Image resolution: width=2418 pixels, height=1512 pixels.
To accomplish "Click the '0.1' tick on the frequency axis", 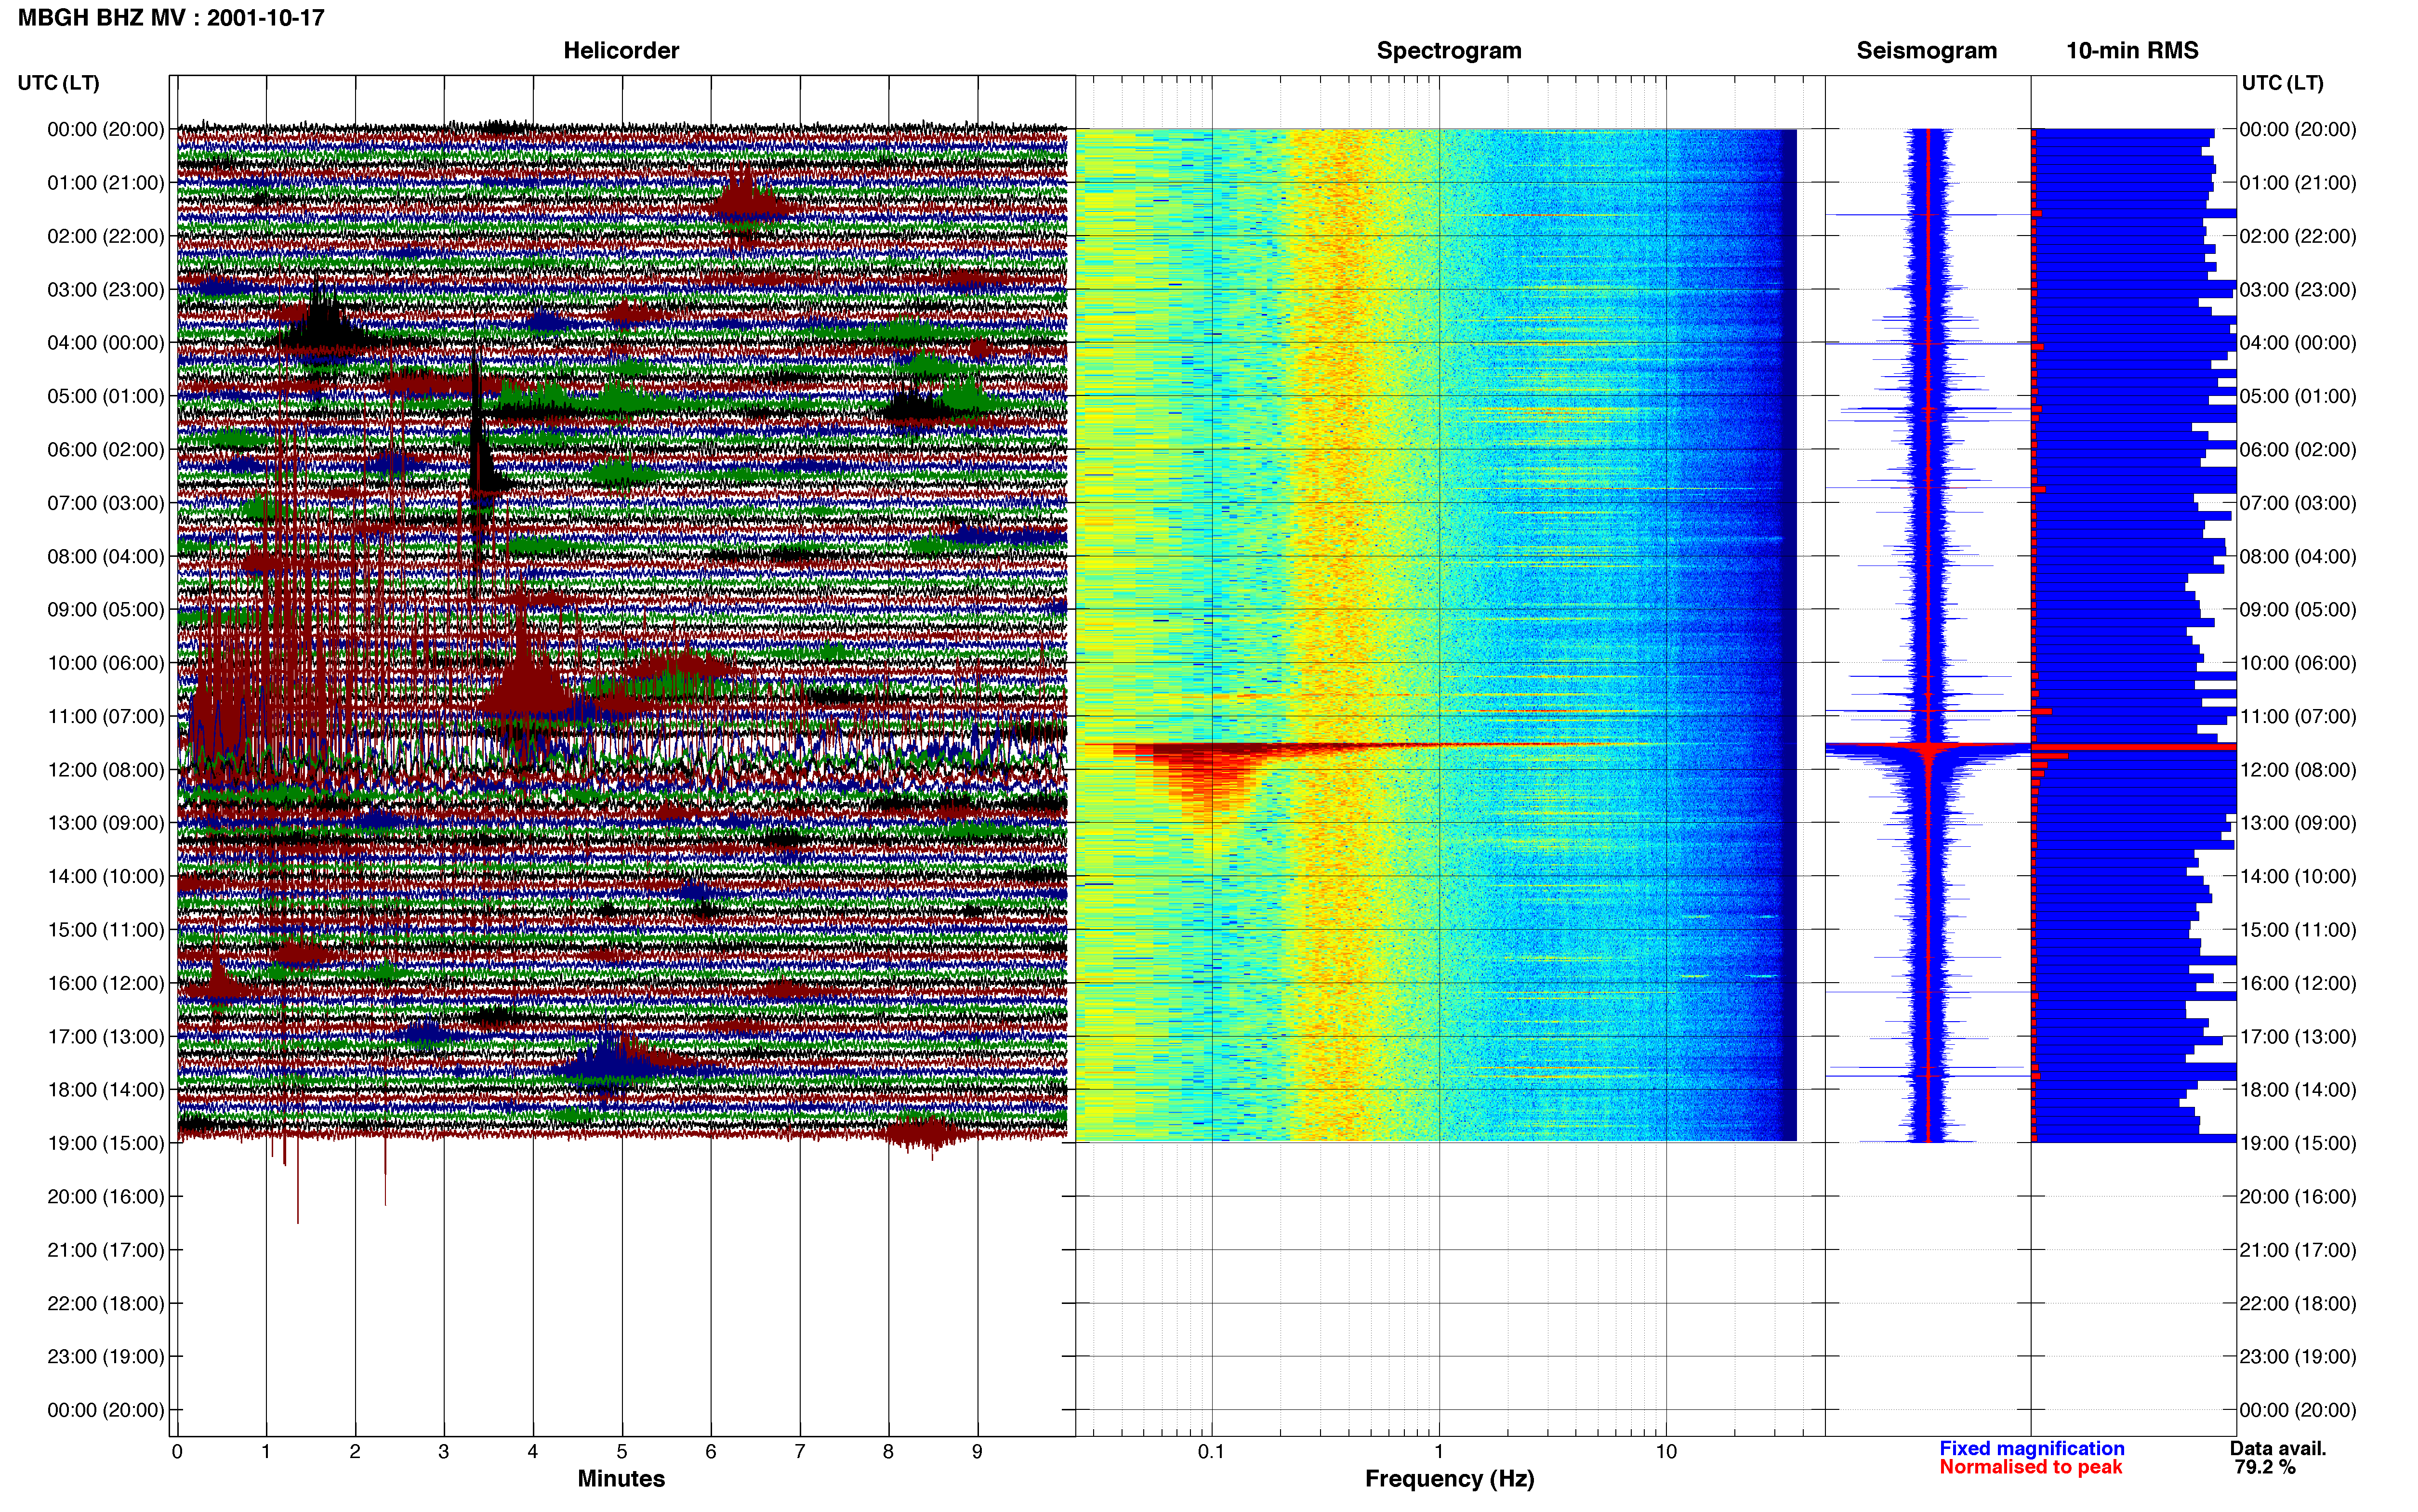I will coord(1211,1451).
